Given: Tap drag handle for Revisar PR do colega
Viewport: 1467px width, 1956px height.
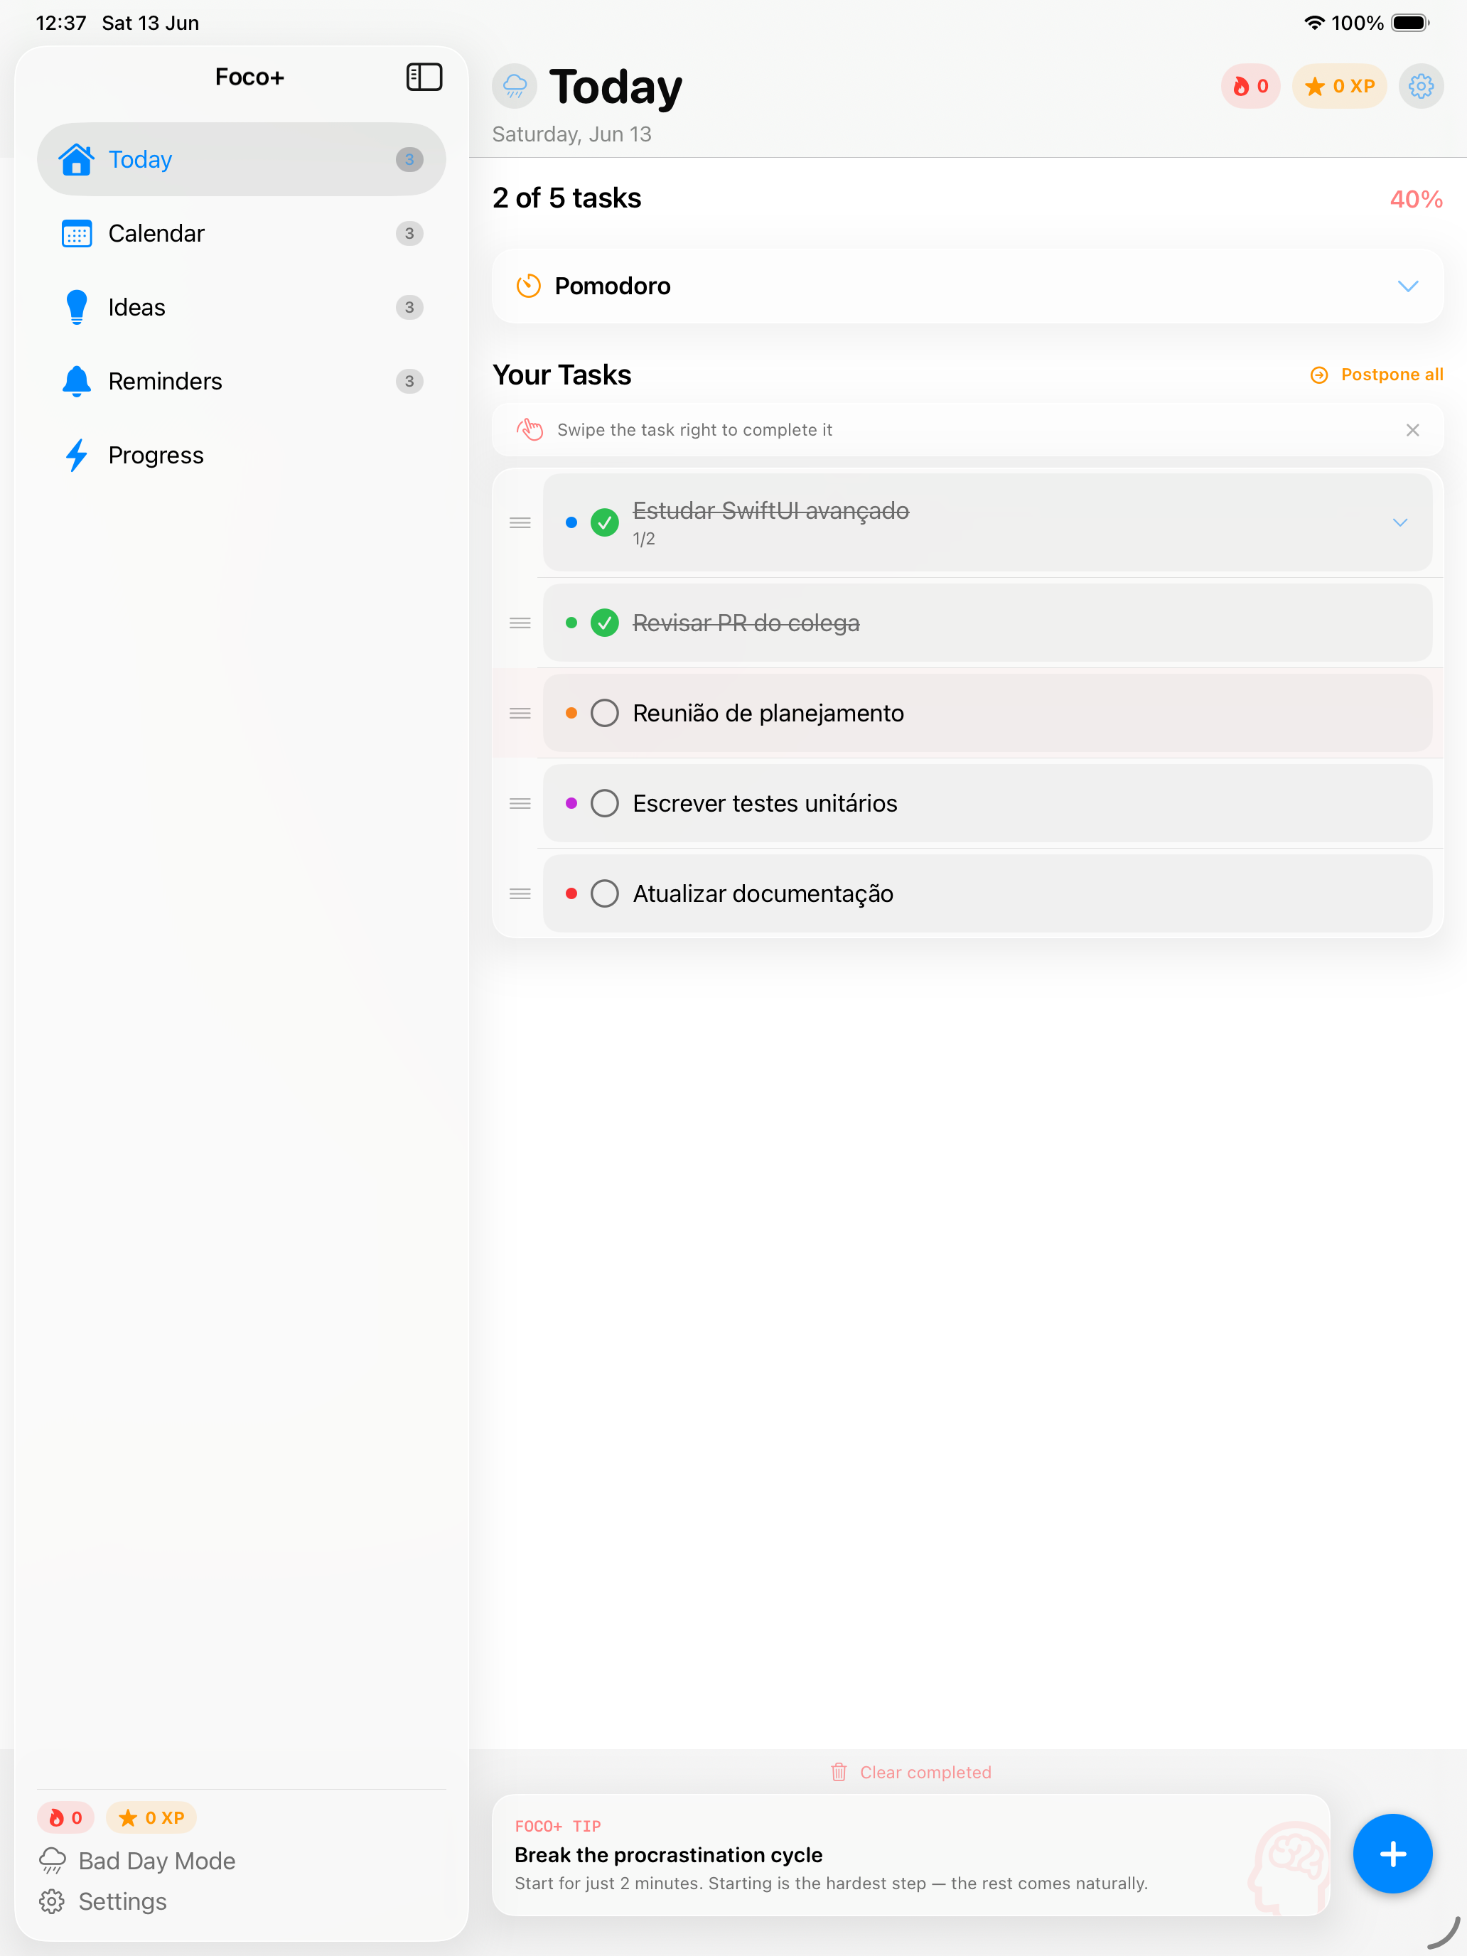Looking at the screenshot, I should pos(520,623).
